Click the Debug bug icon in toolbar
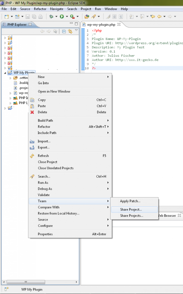The image size is (183, 294). coord(51,17)
